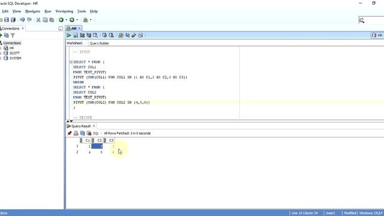Click the green Back navigation button
This screenshot has height=216, width=384.
click(x=61, y=20)
